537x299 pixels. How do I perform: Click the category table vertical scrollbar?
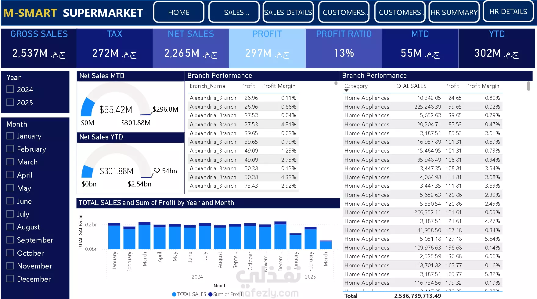(x=528, y=86)
